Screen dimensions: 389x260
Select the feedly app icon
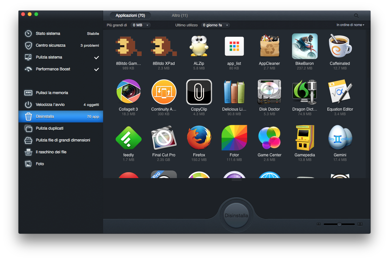click(128, 138)
